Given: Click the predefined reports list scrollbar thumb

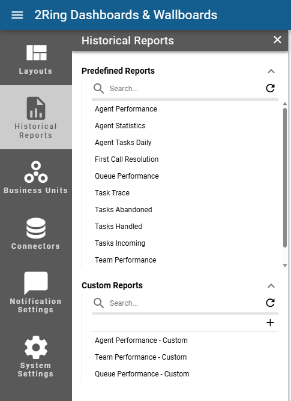Looking at the screenshot, I should (285, 178).
